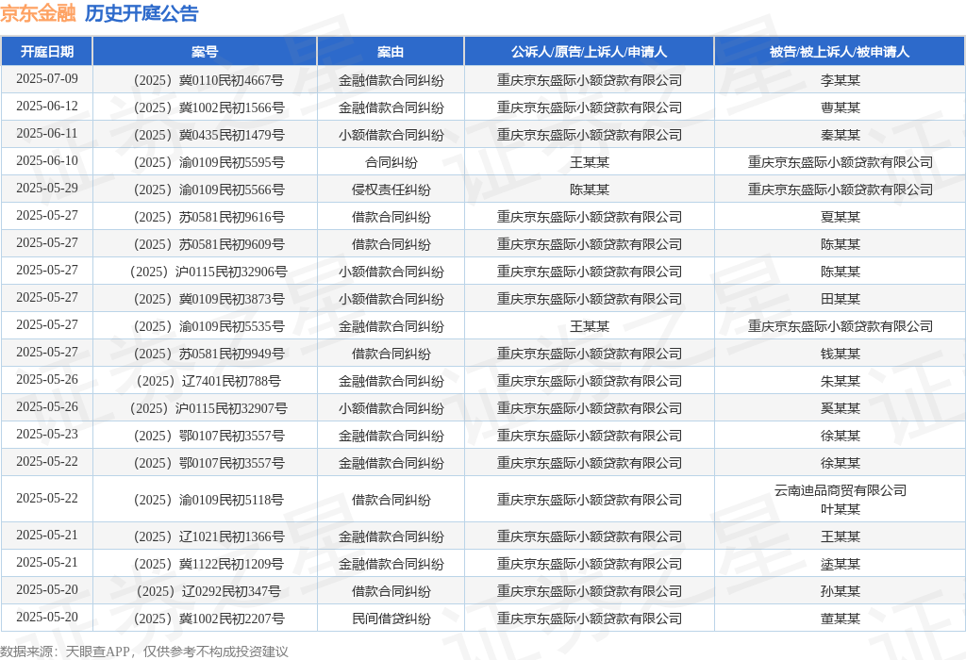This screenshot has height=660, width=966.
Task: Click case number 辽1021民初1366号
Action: (x=208, y=536)
